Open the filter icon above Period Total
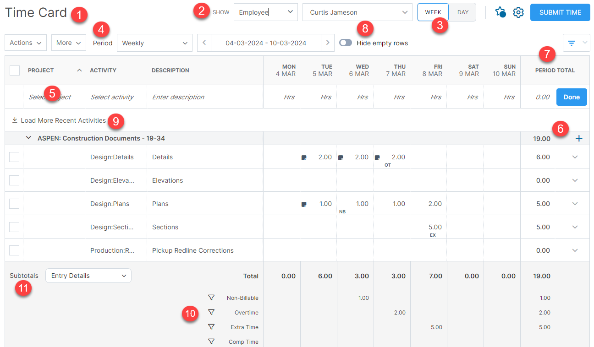This screenshot has height=347, width=594. [571, 43]
